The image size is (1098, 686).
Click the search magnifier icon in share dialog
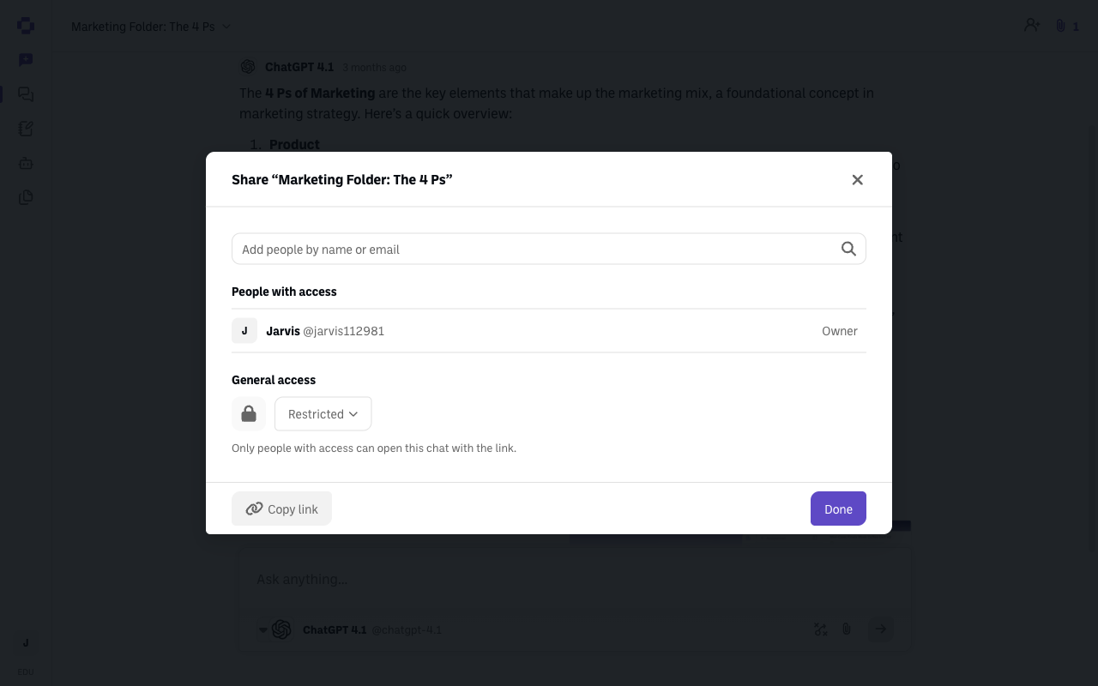point(848,249)
